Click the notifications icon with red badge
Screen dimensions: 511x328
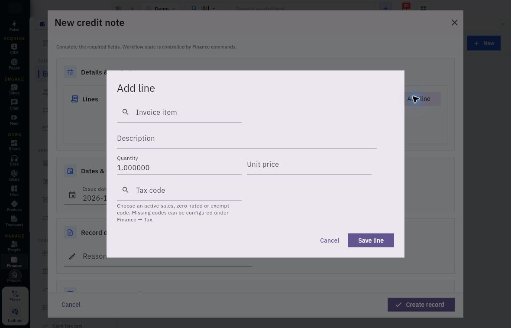[405, 7]
